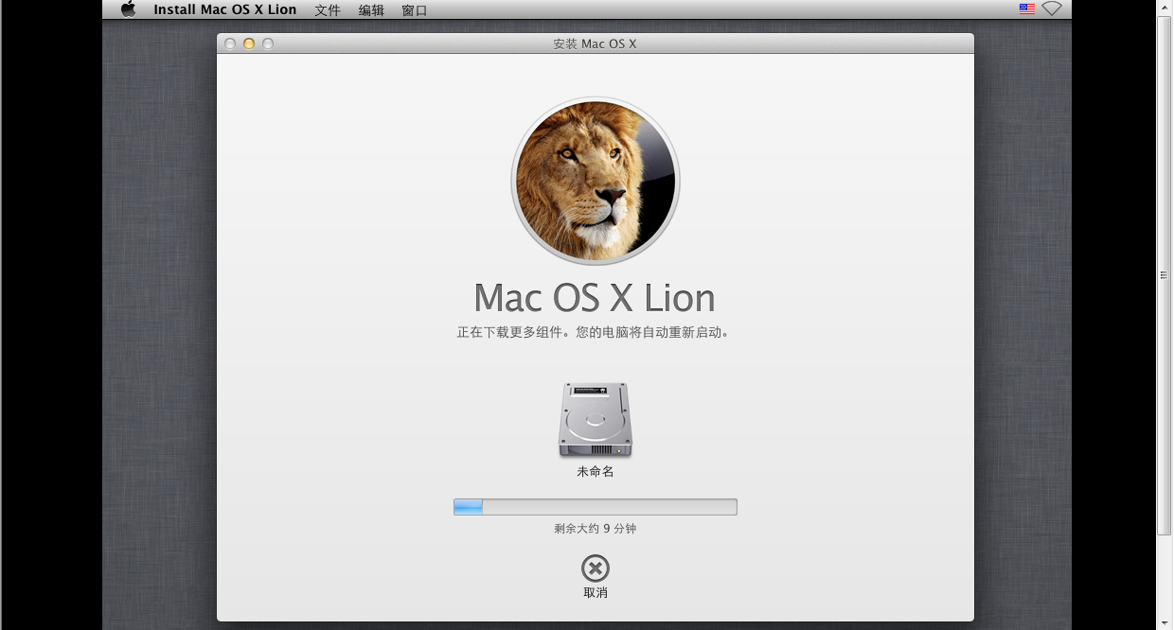
Task: Minimize the installer window with yellow button
Action: tap(249, 44)
